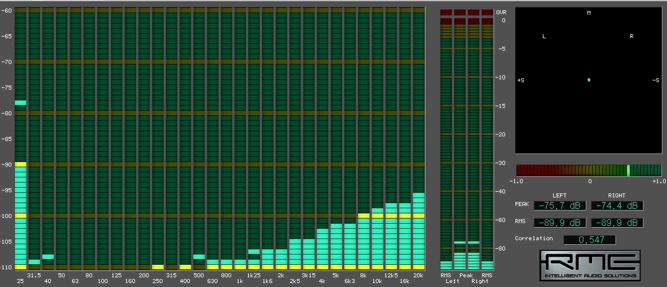667x287 pixels.
Task: Click the Peak label under the level meter
Action: point(466,276)
